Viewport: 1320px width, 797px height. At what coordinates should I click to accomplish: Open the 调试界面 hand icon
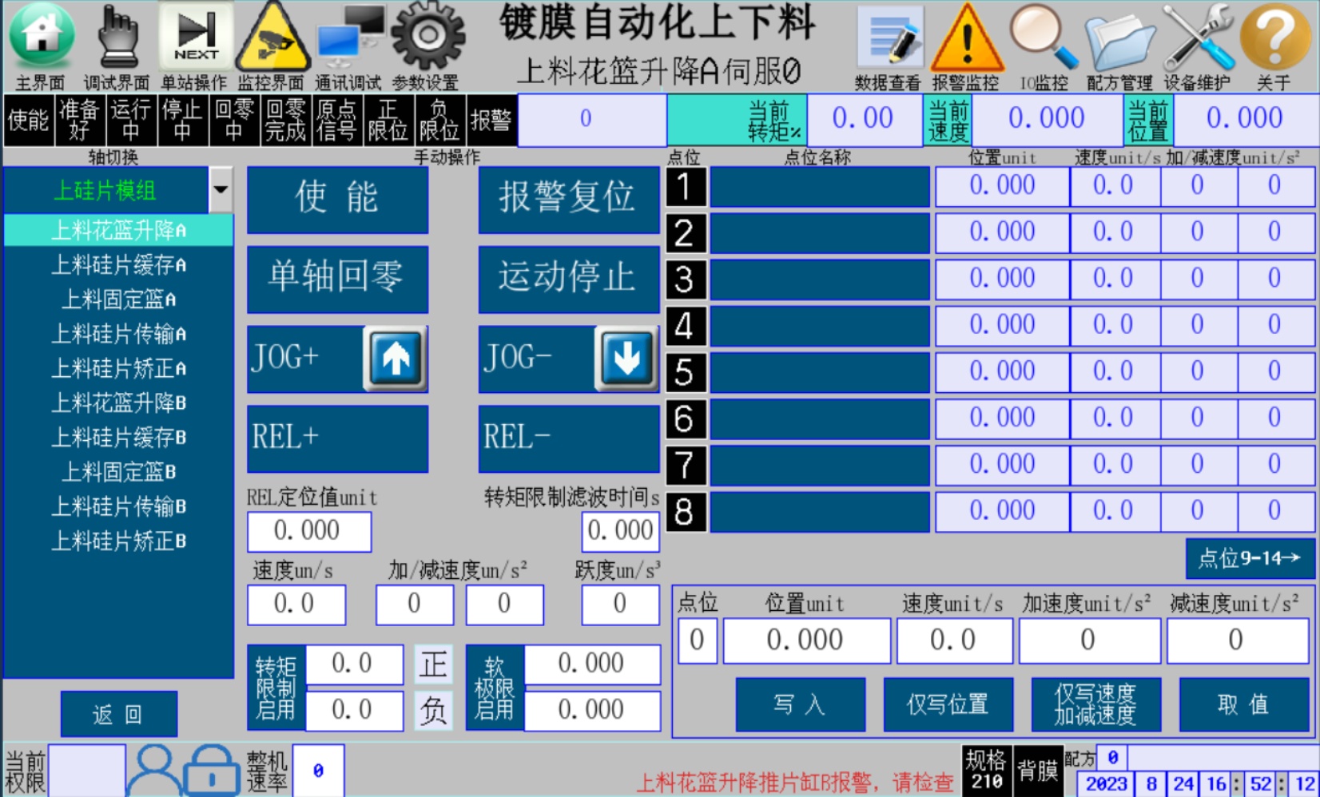pyautogui.click(x=117, y=38)
